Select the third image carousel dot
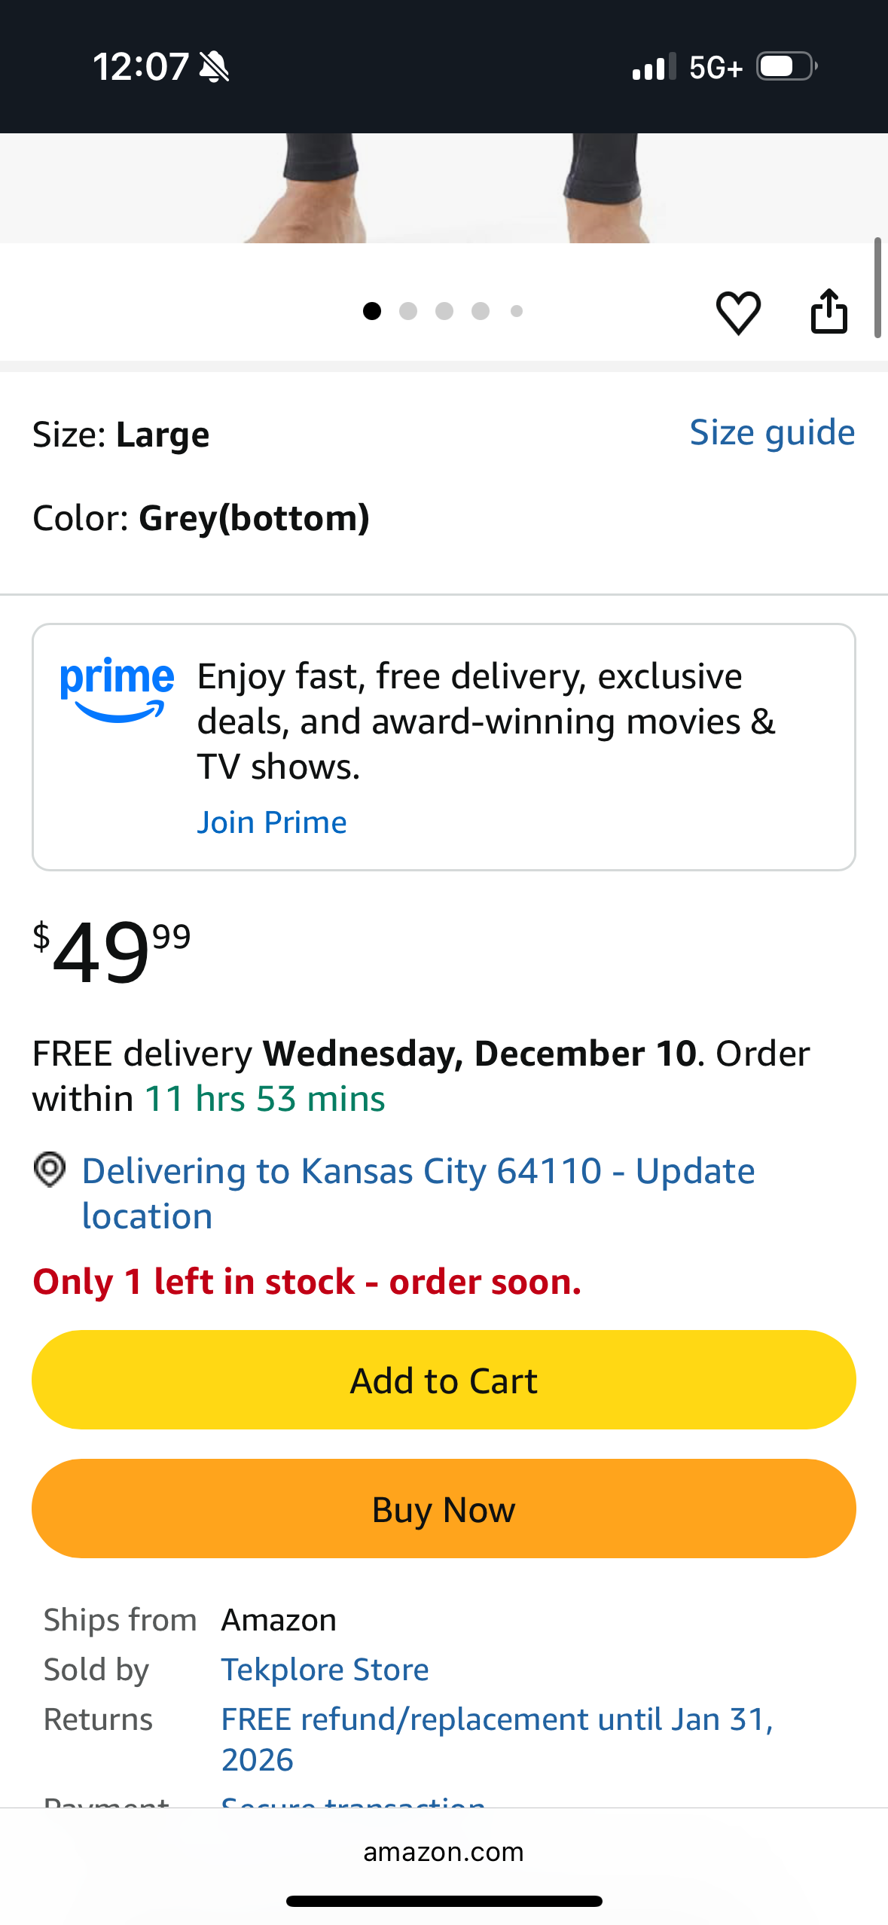This screenshot has height=1925, width=888. coord(444,311)
